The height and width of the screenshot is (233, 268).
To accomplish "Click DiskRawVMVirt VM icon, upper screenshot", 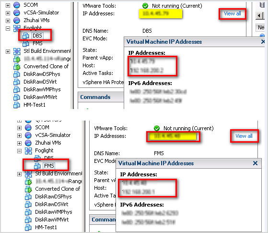I will [x=17, y=98].
